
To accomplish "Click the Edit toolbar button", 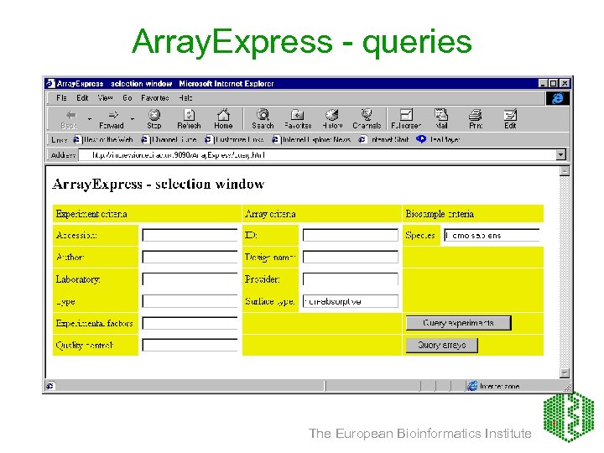I will 510,119.
